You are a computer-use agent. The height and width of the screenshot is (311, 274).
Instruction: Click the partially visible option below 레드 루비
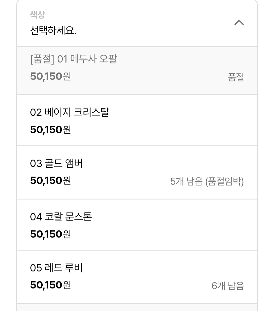137,307
